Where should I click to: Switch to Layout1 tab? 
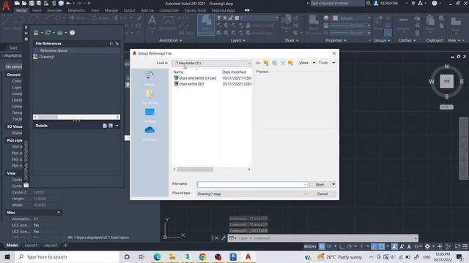(x=31, y=245)
